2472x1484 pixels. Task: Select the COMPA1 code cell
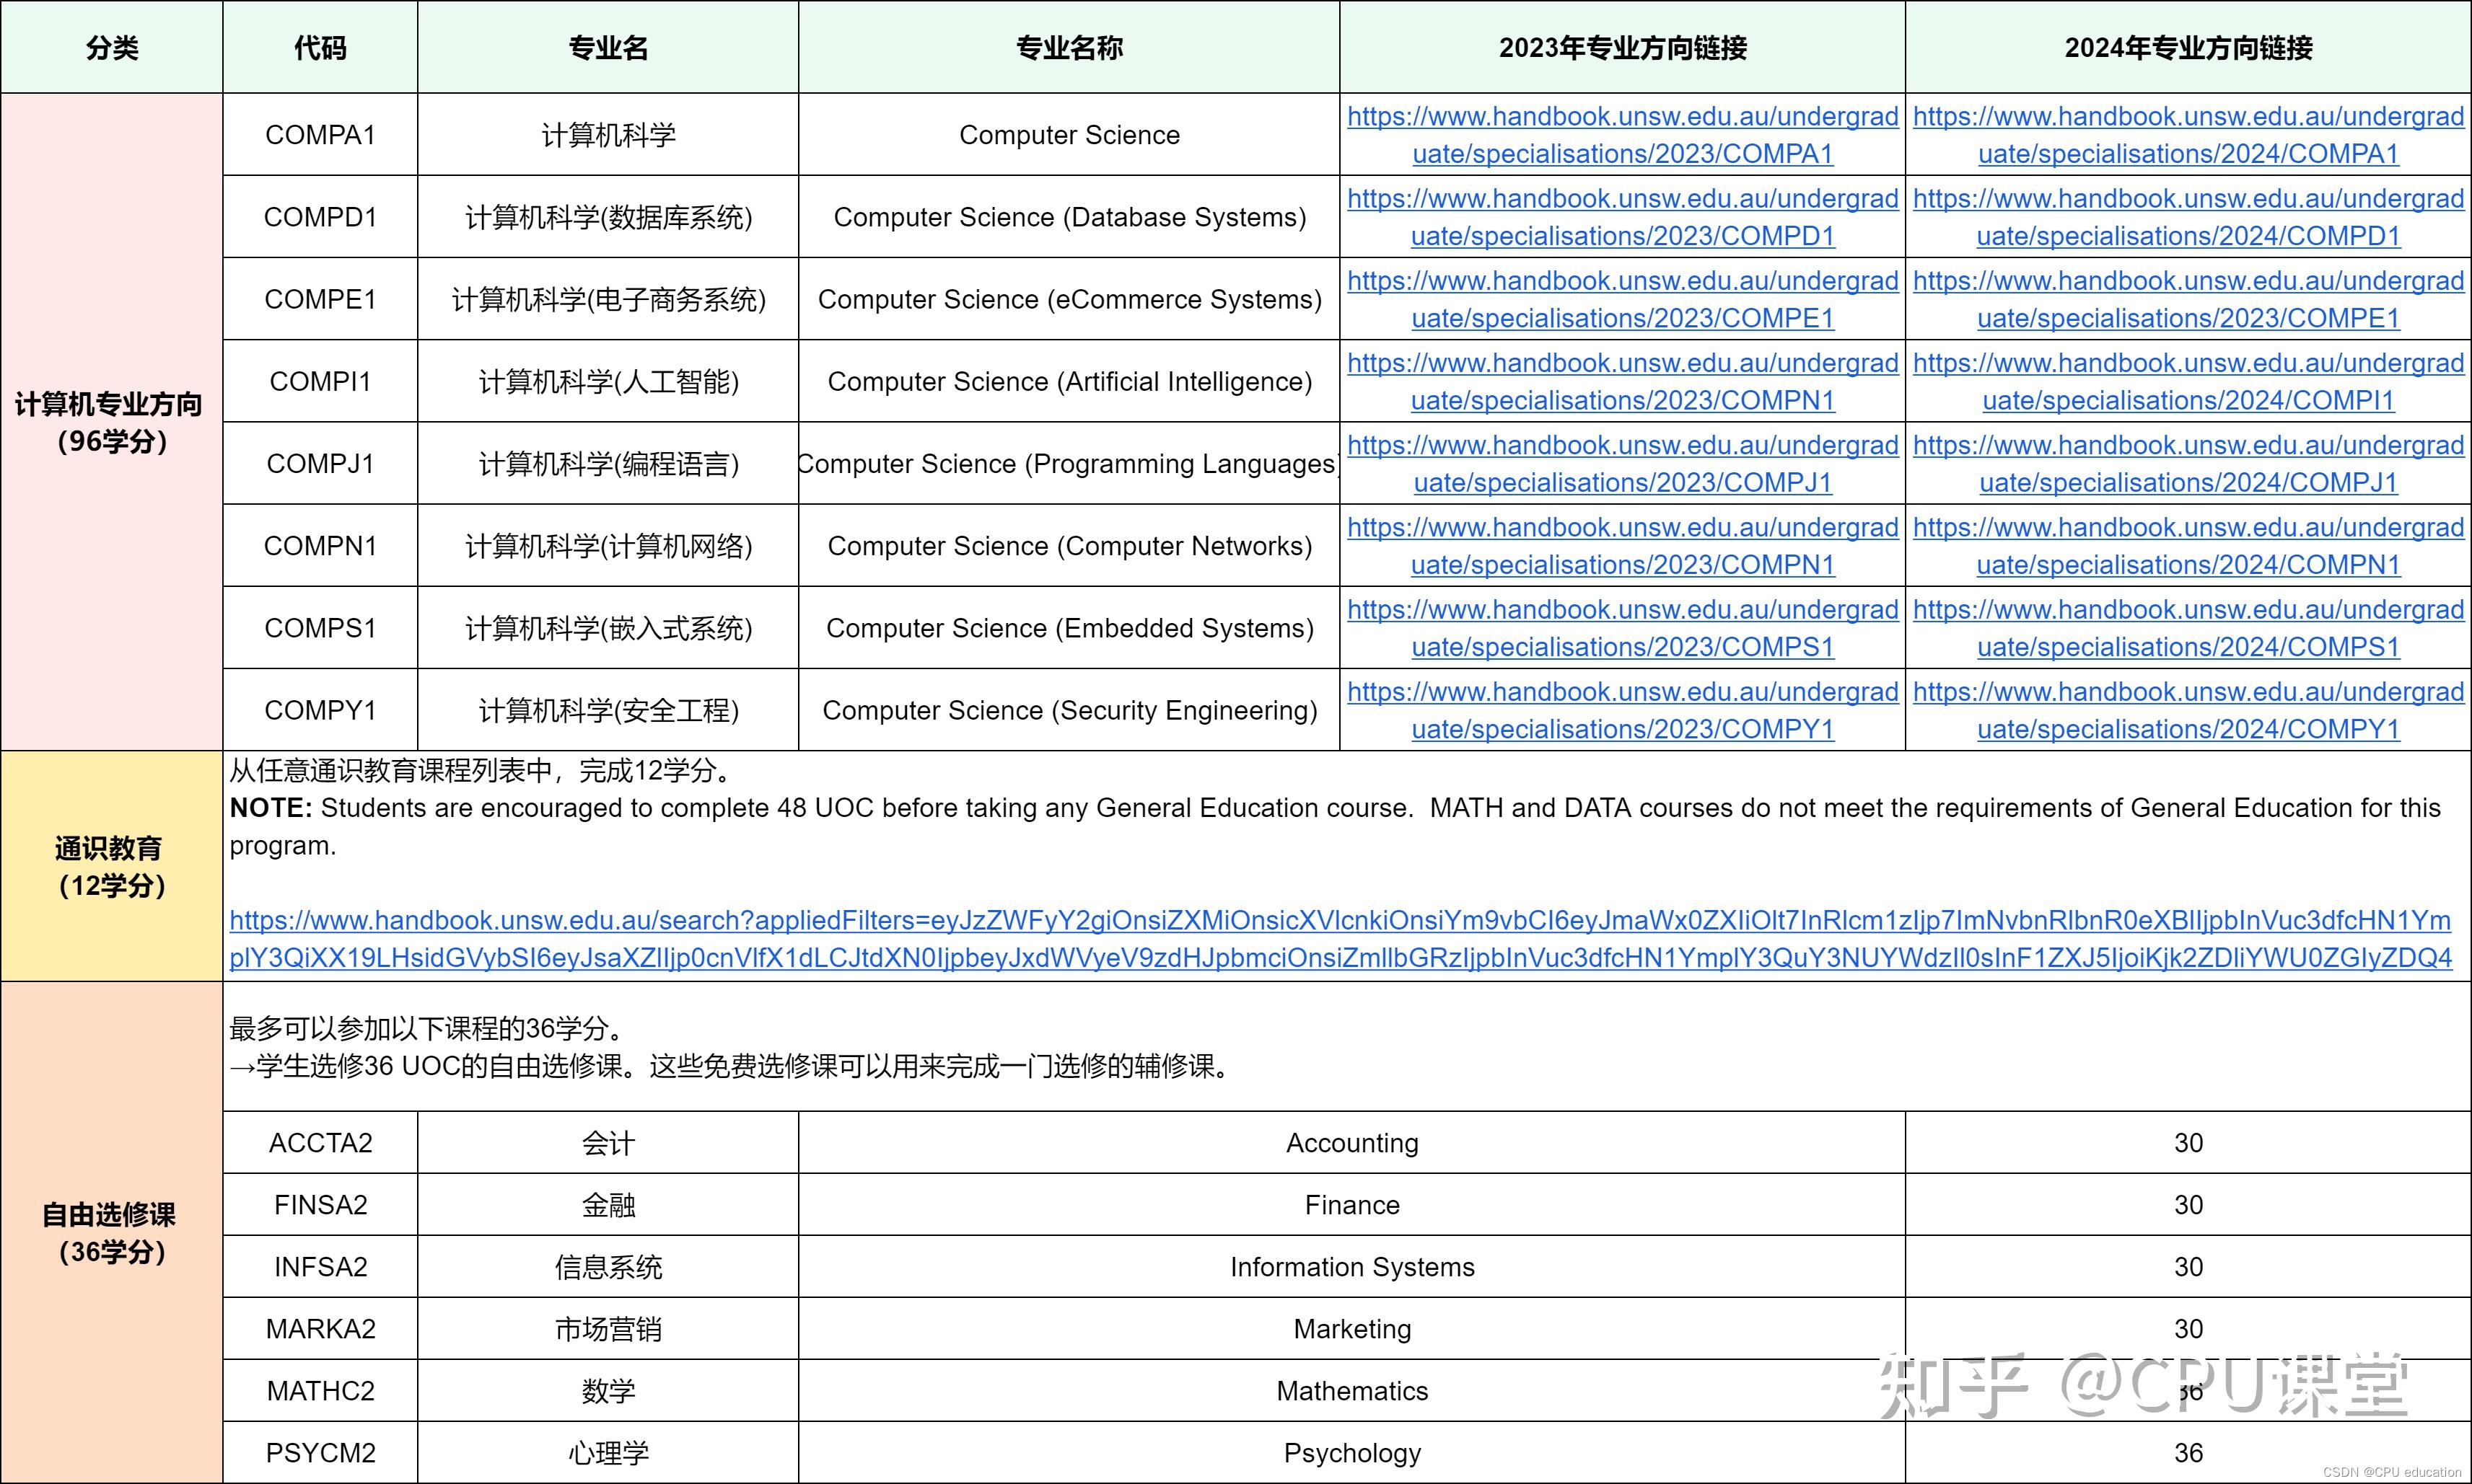click(x=320, y=135)
